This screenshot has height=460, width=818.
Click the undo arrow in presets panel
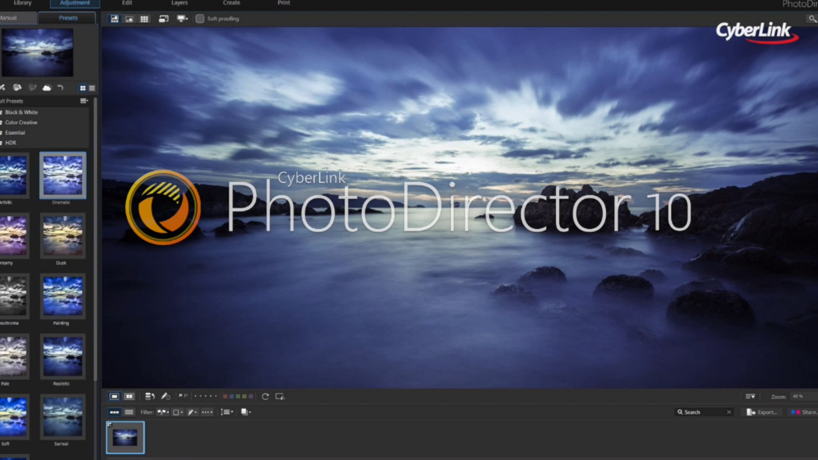click(x=60, y=88)
